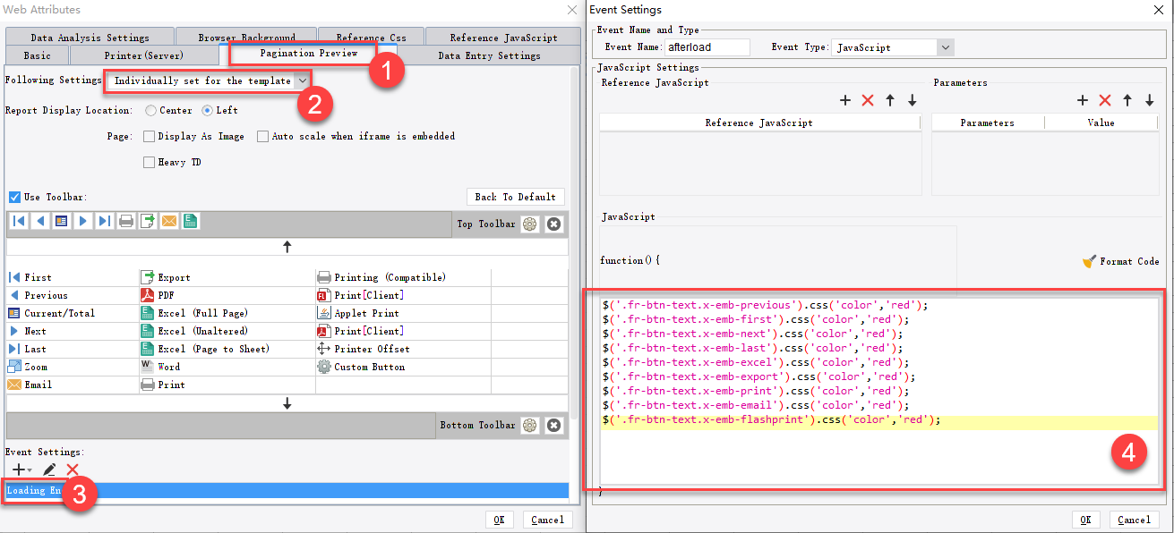The height and width of the screenshot is (533, 1174).
Task: Select the Center report display location
Action: point(150,111)
